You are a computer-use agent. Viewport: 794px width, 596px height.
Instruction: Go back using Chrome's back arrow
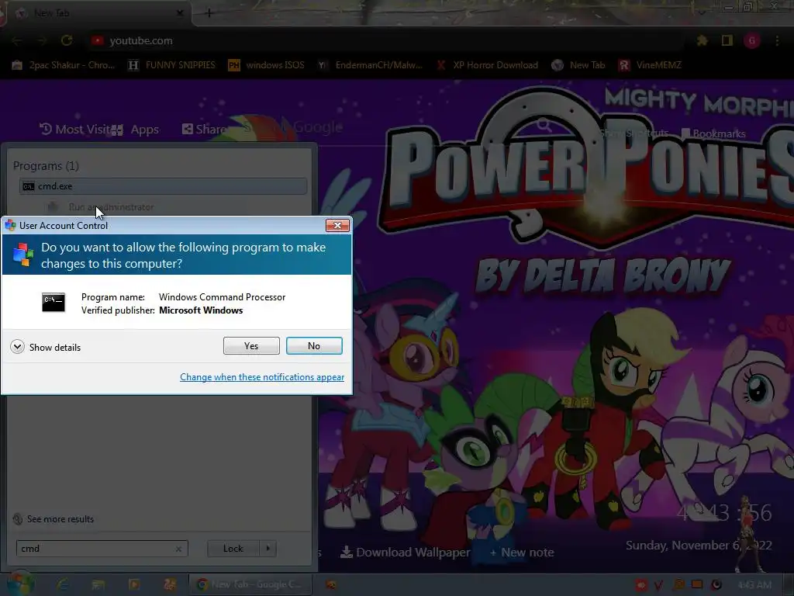(x=17, y=40)
